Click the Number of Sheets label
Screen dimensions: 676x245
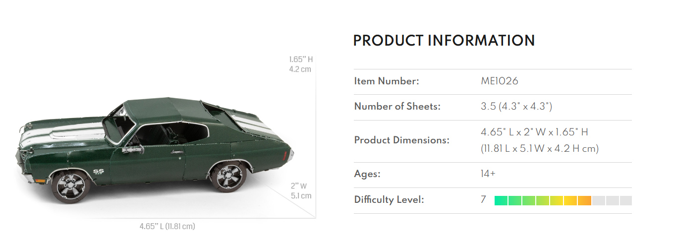click(x=397, y=107)
